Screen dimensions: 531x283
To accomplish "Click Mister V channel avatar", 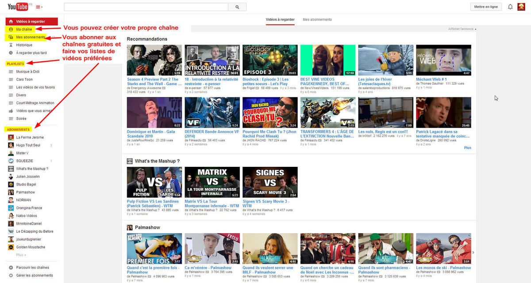I will tap(11, 153).
